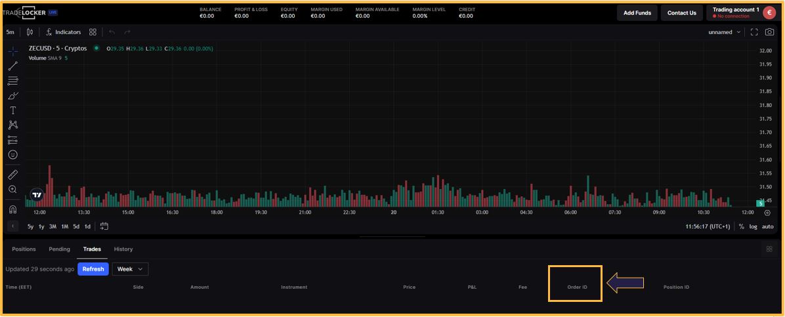Open the Trading account 1 menu
Viewport: 785px width, 317px height.
click(x=736, y=12)
